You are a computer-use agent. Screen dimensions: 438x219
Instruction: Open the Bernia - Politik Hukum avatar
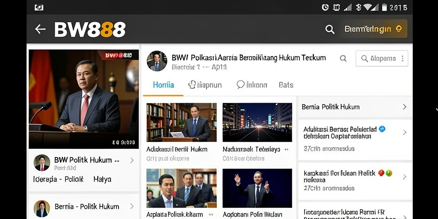point(42,209)
